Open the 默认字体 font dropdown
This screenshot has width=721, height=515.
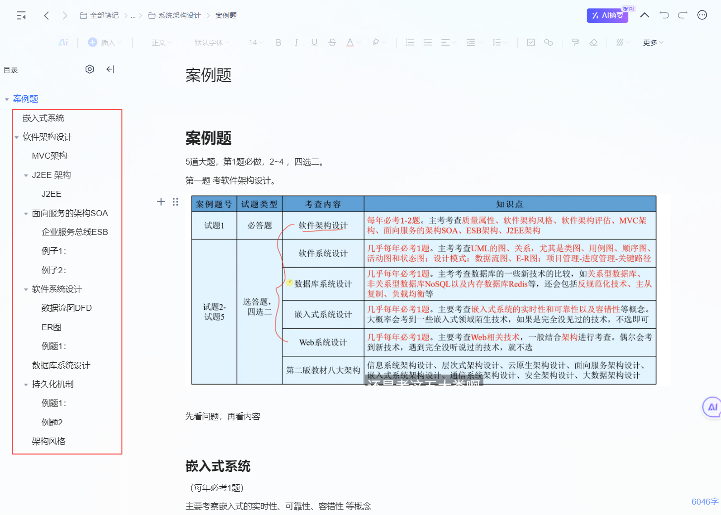(212, 43)
